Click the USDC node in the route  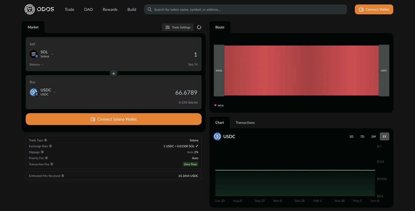pyautogui.click(x=384, y=70)
